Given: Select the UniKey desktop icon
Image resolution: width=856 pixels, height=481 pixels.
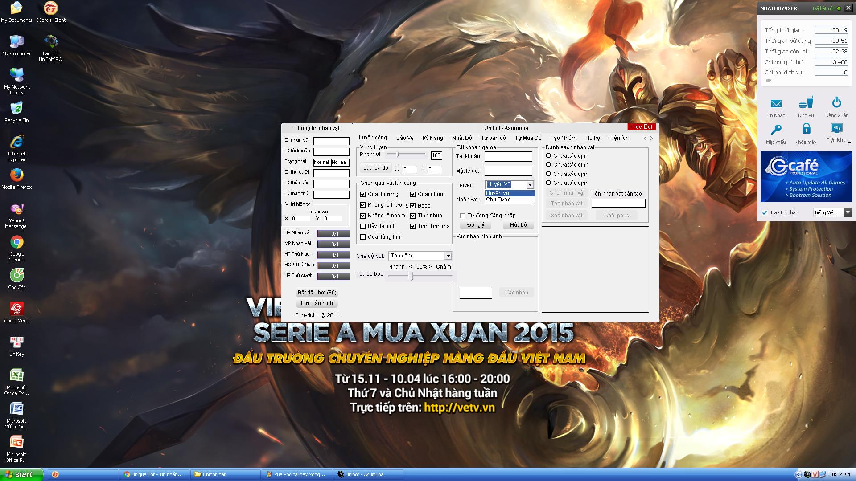Looking at the screenshot, I should [x=16, y=346].
